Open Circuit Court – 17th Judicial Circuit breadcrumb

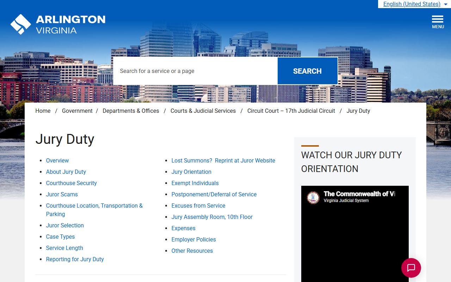pyautogui.click(x=291, y=111)
